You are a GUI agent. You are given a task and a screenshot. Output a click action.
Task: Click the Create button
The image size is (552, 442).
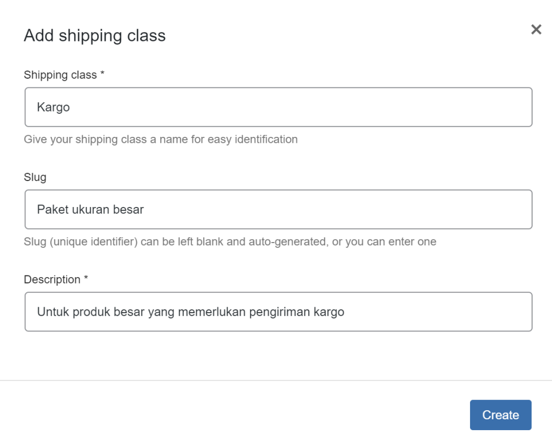click(500, 415)
